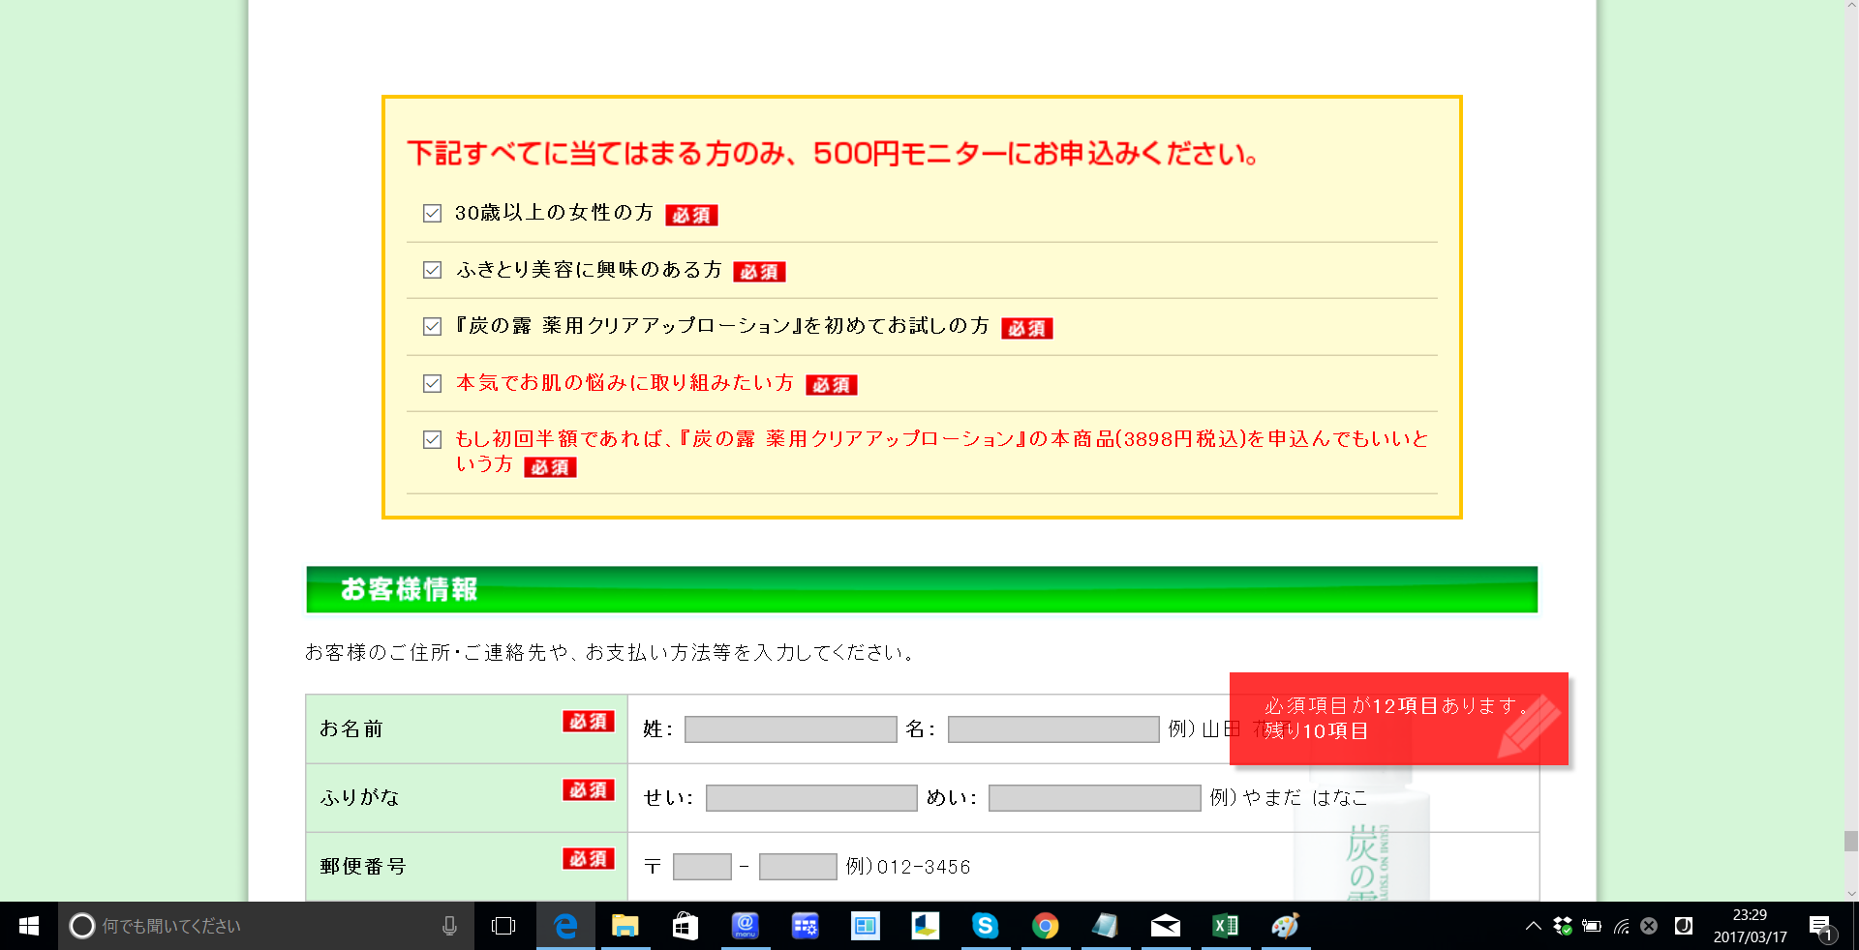Click the ふりがな row label

click(x=360, y=797)
